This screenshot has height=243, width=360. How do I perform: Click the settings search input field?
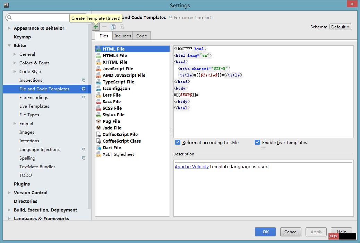(x=42, y=17)
